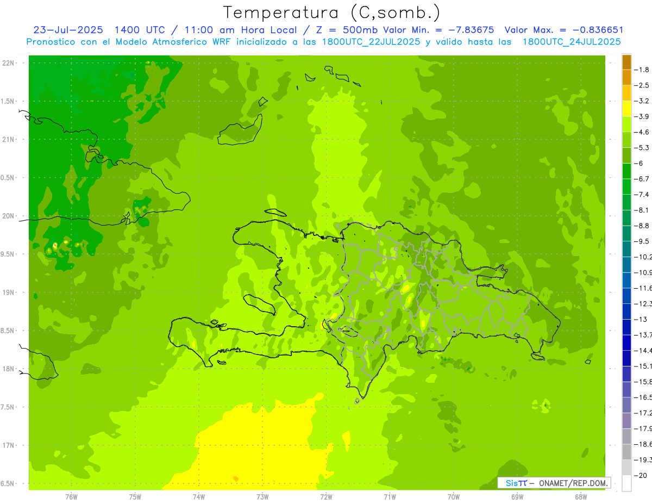Click the 76W longitude axis label
The image size is (652, 504).
click(x=71, y=496)
